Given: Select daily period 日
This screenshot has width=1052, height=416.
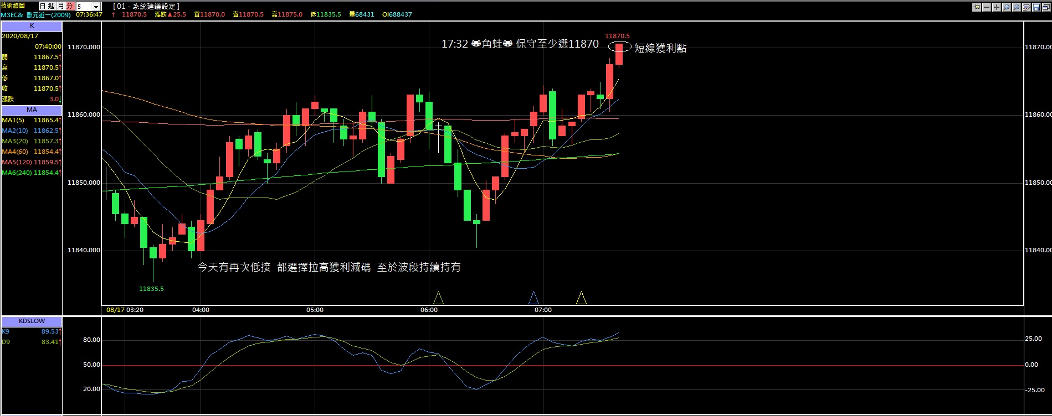Looking at the screenshot, I should coord(43,6).
